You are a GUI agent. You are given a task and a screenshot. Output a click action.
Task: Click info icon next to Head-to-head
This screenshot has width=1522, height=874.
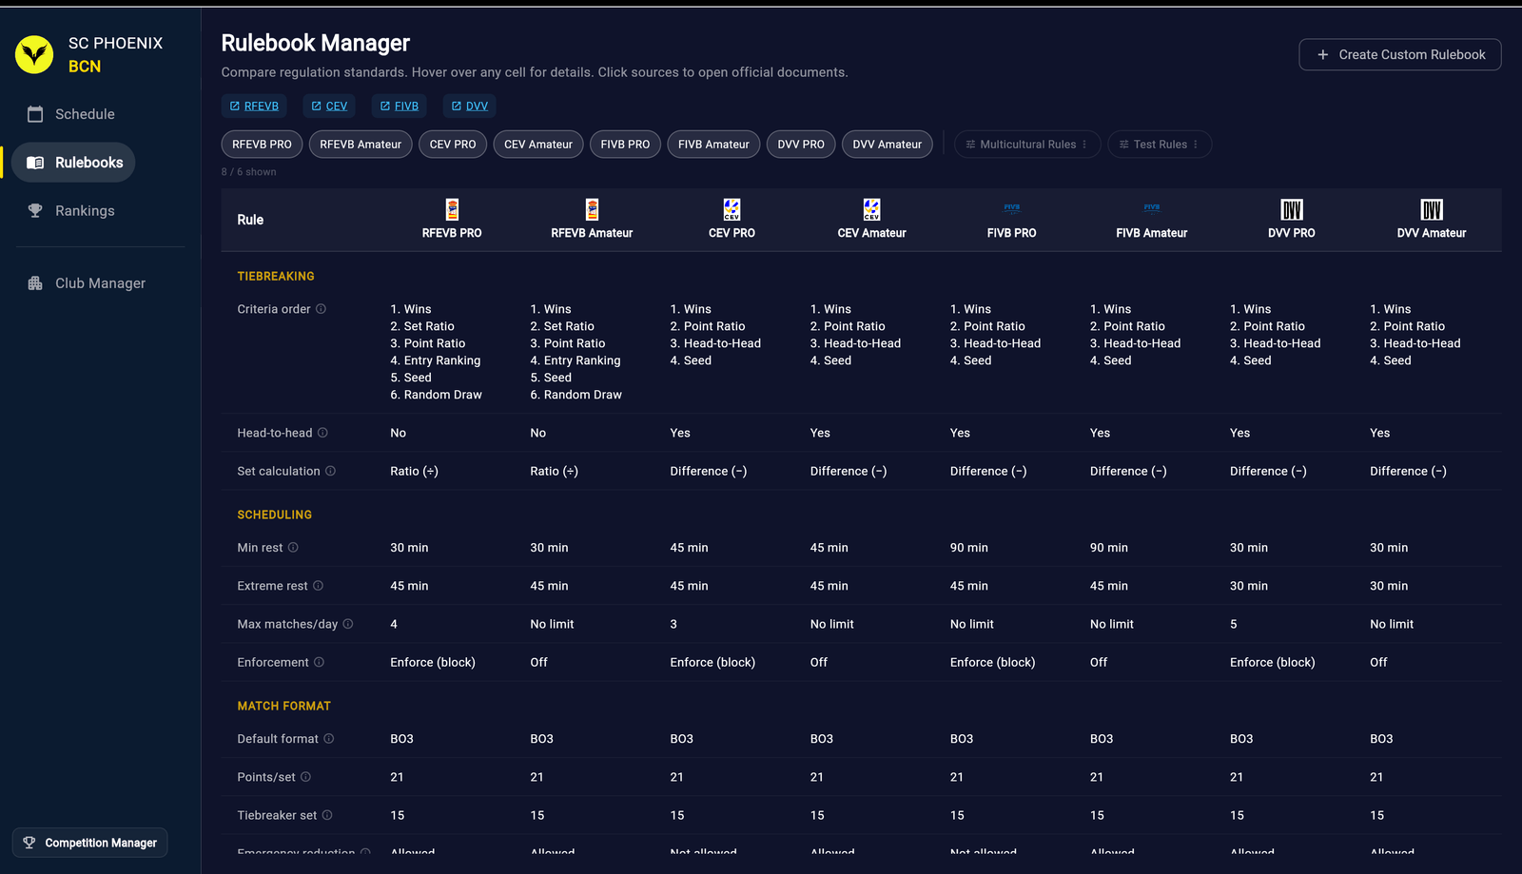tap(322, 433)
